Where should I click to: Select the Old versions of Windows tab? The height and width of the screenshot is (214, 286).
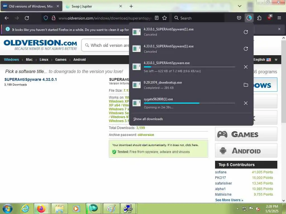pos(31,6)
